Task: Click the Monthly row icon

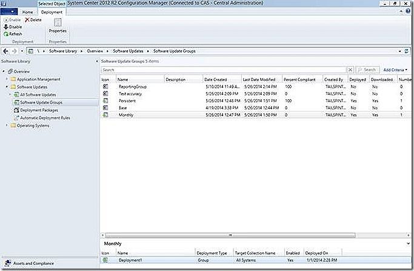Action: click(105, 115)
